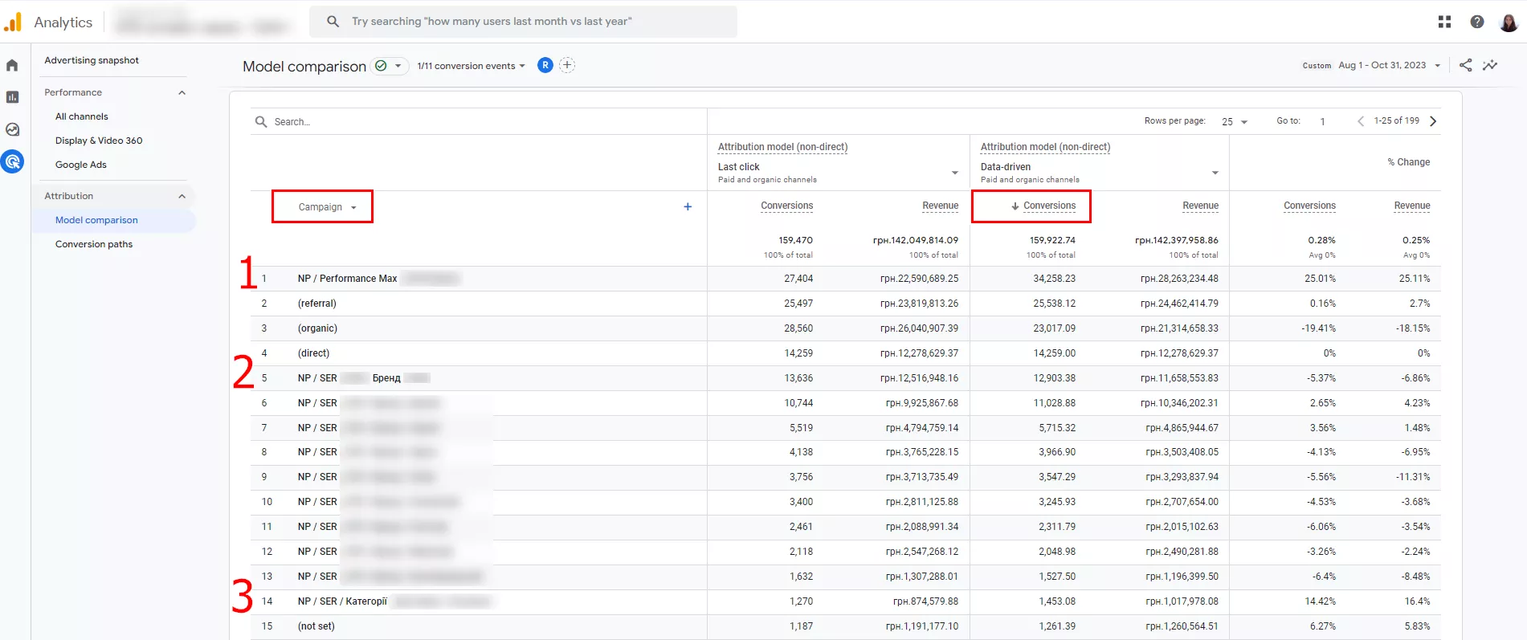Click the top Analytics search field
The width and height of the screenshot is (1527, 640).
point(523,22)
